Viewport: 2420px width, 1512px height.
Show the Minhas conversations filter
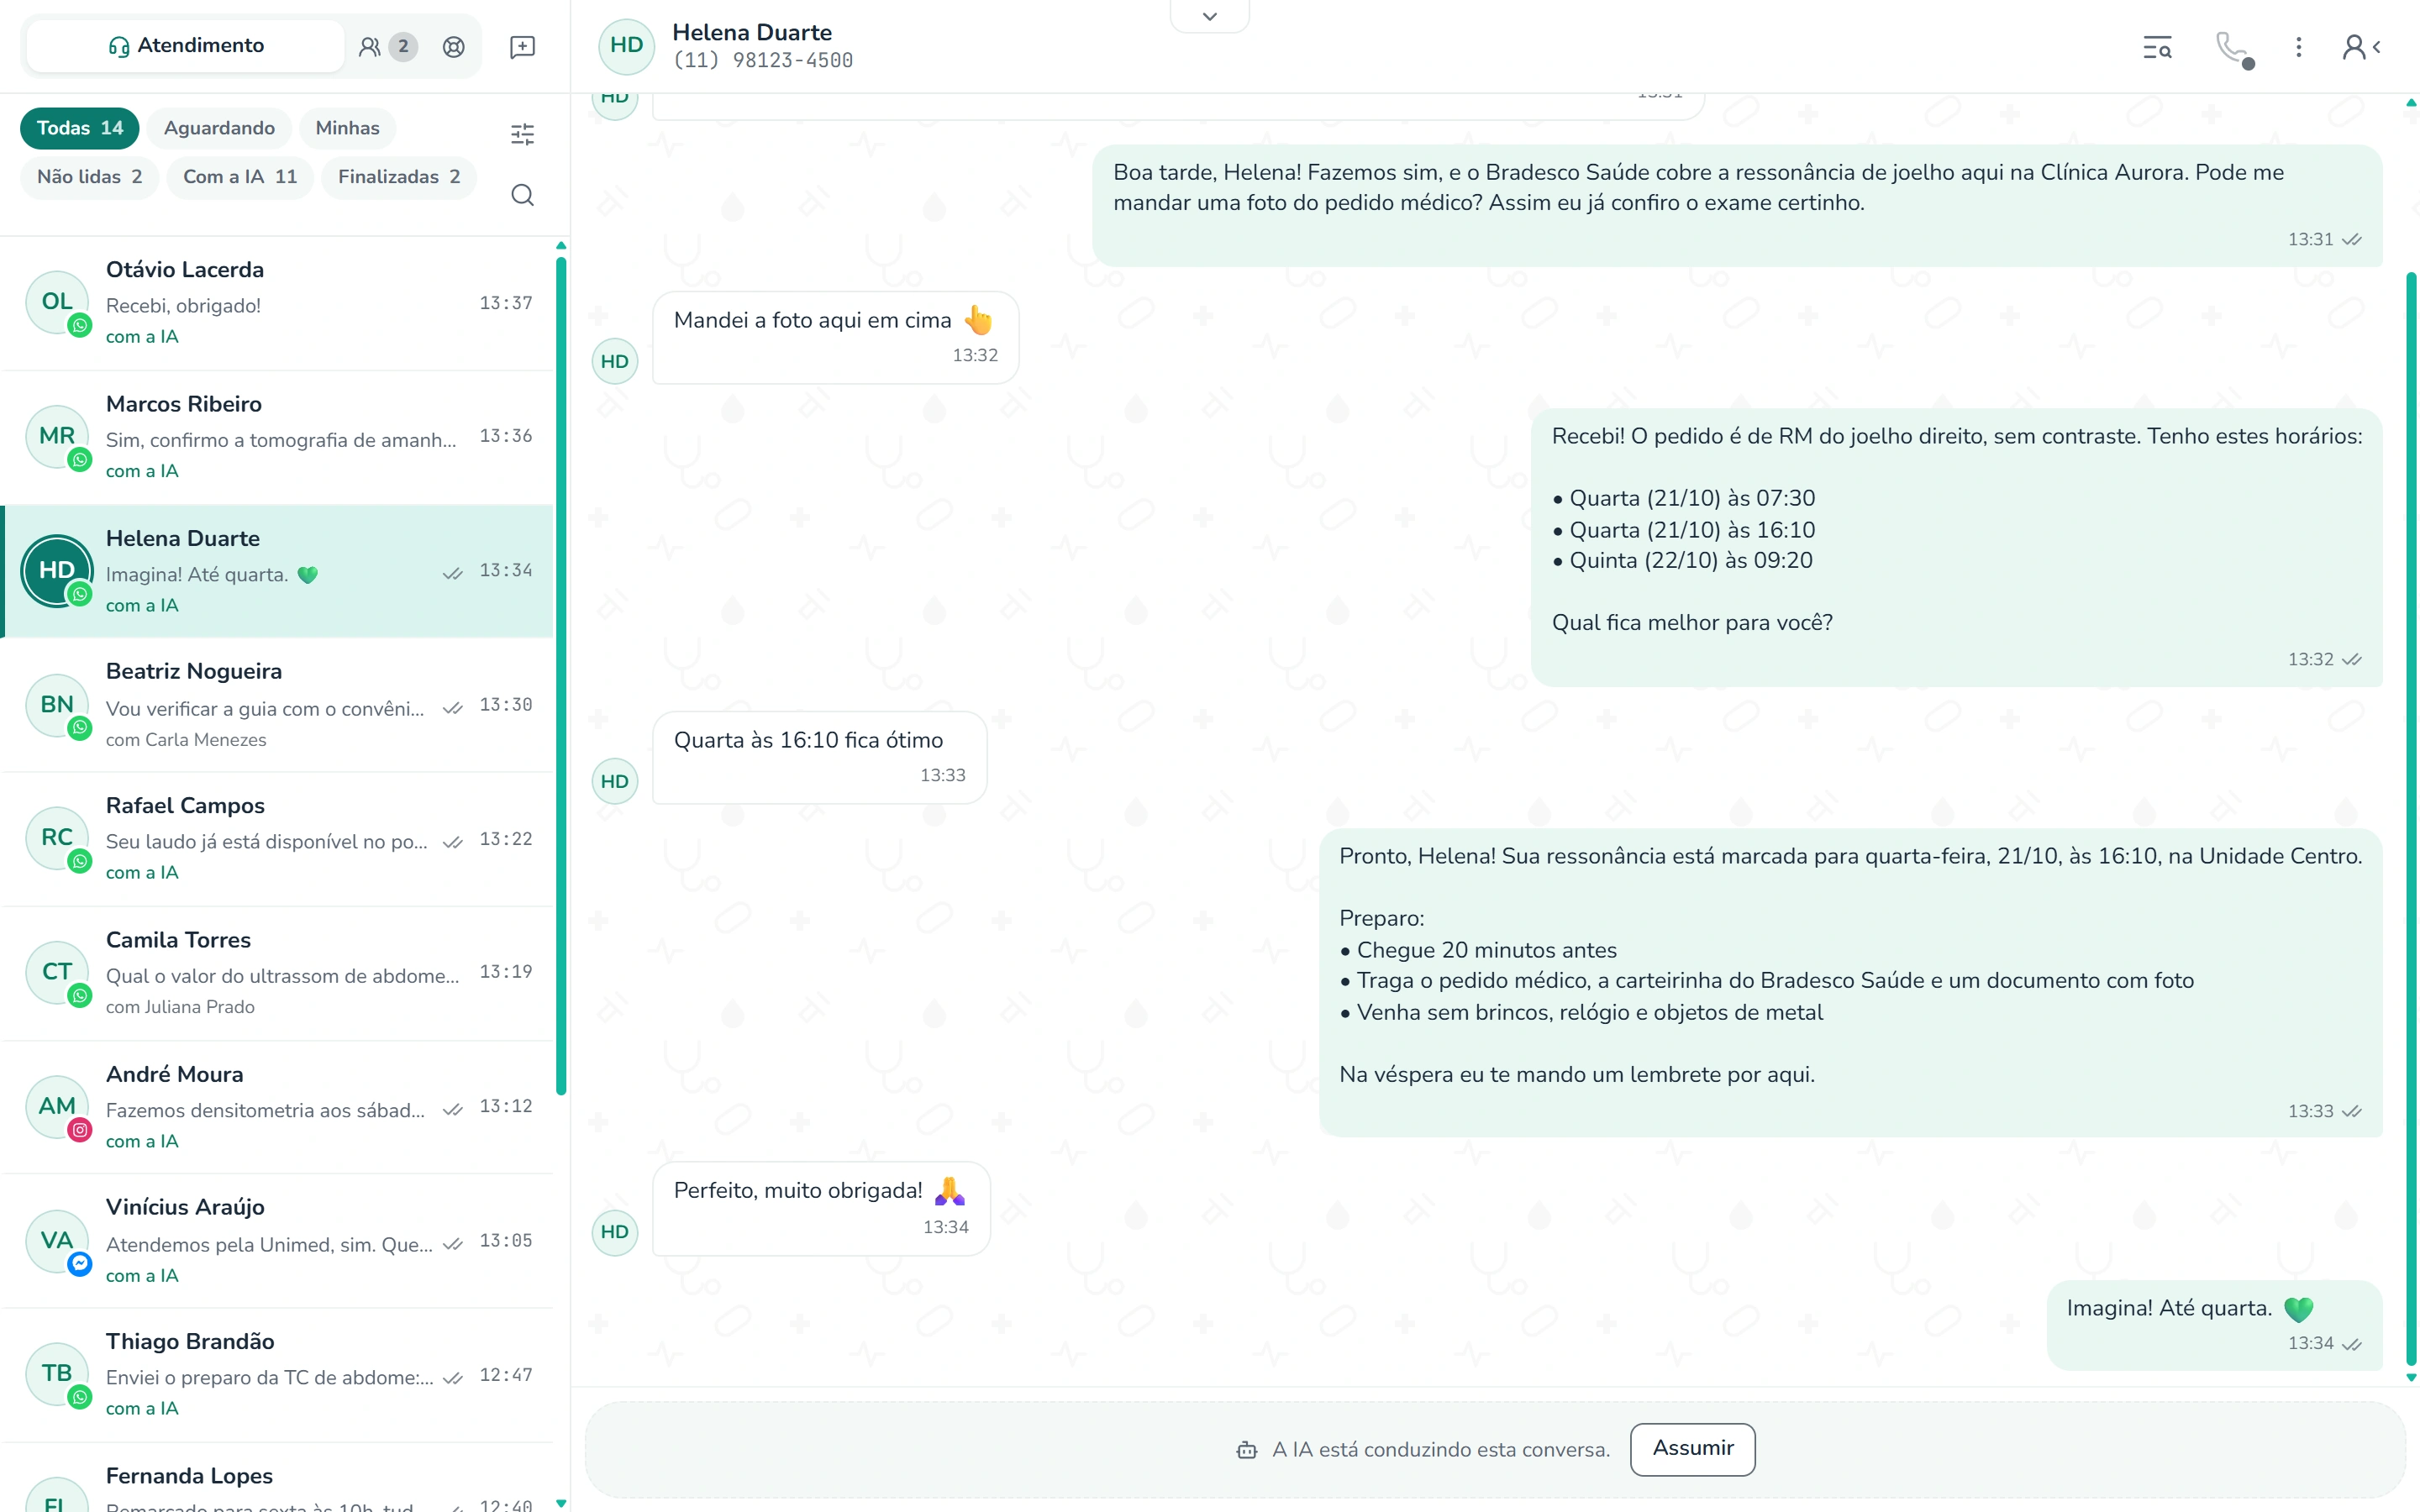click(347, 128)
